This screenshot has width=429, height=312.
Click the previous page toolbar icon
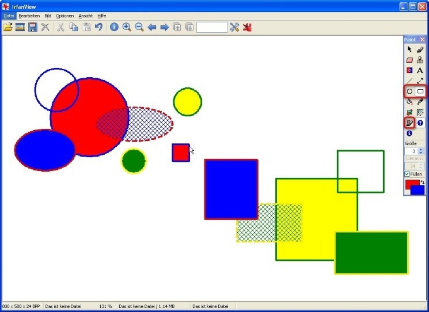[177, 27]
